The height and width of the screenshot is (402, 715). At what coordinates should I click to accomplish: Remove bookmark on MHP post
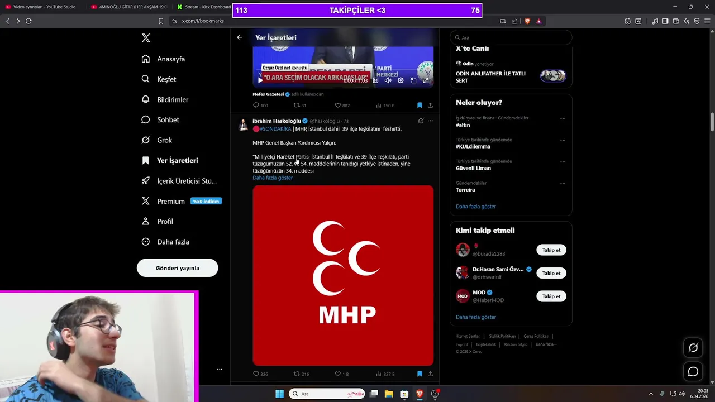pos(419,374)
